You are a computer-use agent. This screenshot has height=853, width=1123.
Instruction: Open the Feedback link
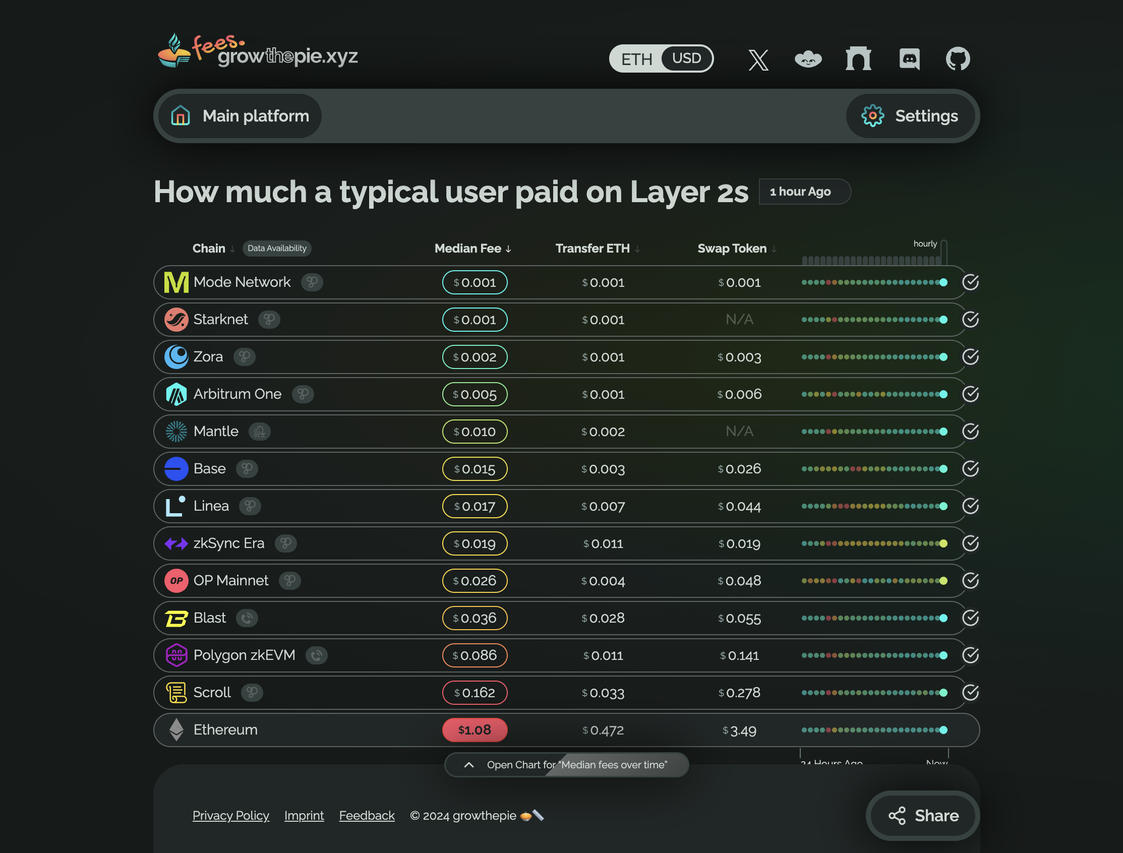tap(367, 816)
